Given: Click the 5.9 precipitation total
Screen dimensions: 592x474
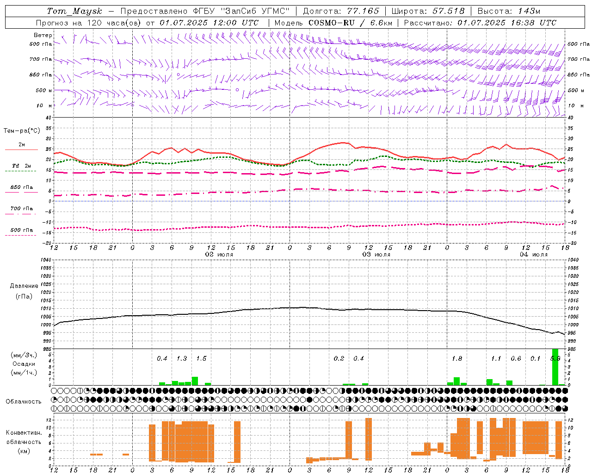Looking at the screenshot, I should tap(555, 359).
